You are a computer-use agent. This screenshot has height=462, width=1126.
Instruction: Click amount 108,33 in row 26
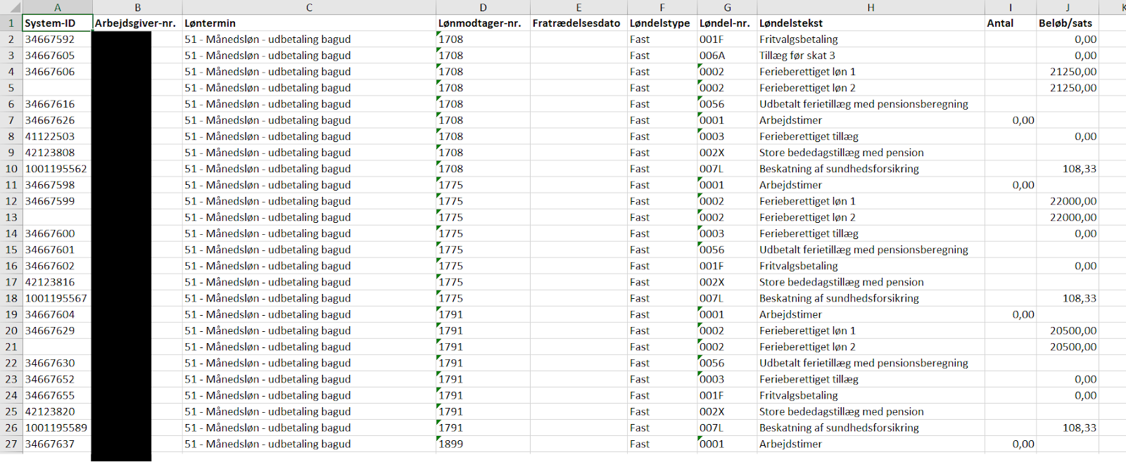[1068, 428]
